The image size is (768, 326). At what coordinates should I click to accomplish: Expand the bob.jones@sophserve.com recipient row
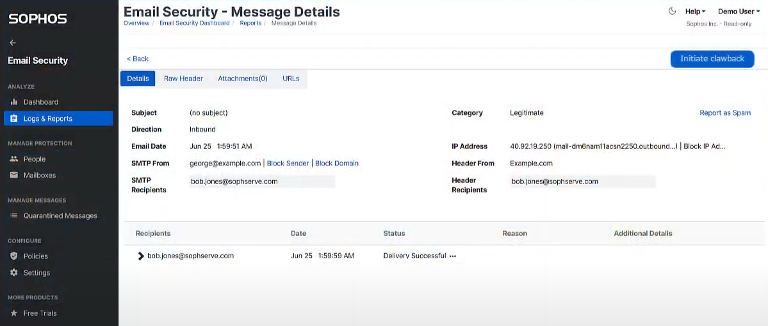click(140, 256)
